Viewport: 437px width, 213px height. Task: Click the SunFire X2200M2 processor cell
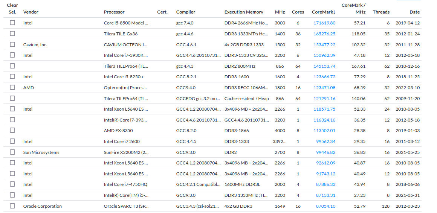tap(126, 152)
